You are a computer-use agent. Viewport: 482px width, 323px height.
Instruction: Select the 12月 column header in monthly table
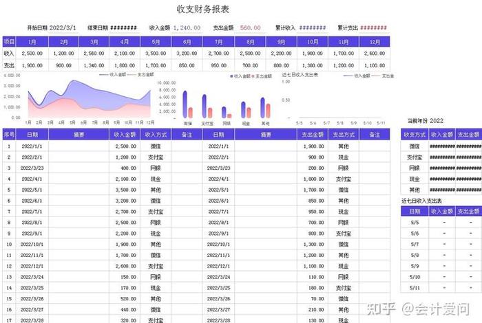[x=375, y=42]
